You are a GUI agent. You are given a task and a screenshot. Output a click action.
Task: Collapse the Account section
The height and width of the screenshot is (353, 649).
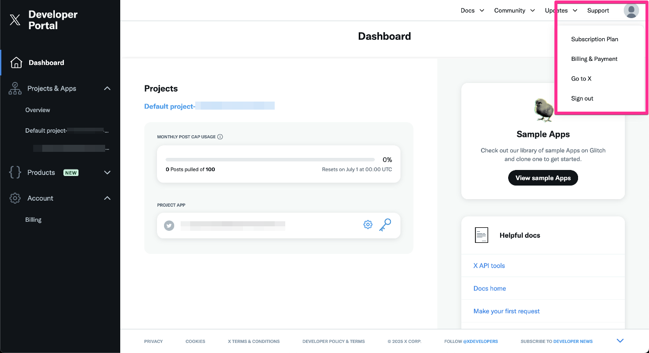click(x=107, y=198)
